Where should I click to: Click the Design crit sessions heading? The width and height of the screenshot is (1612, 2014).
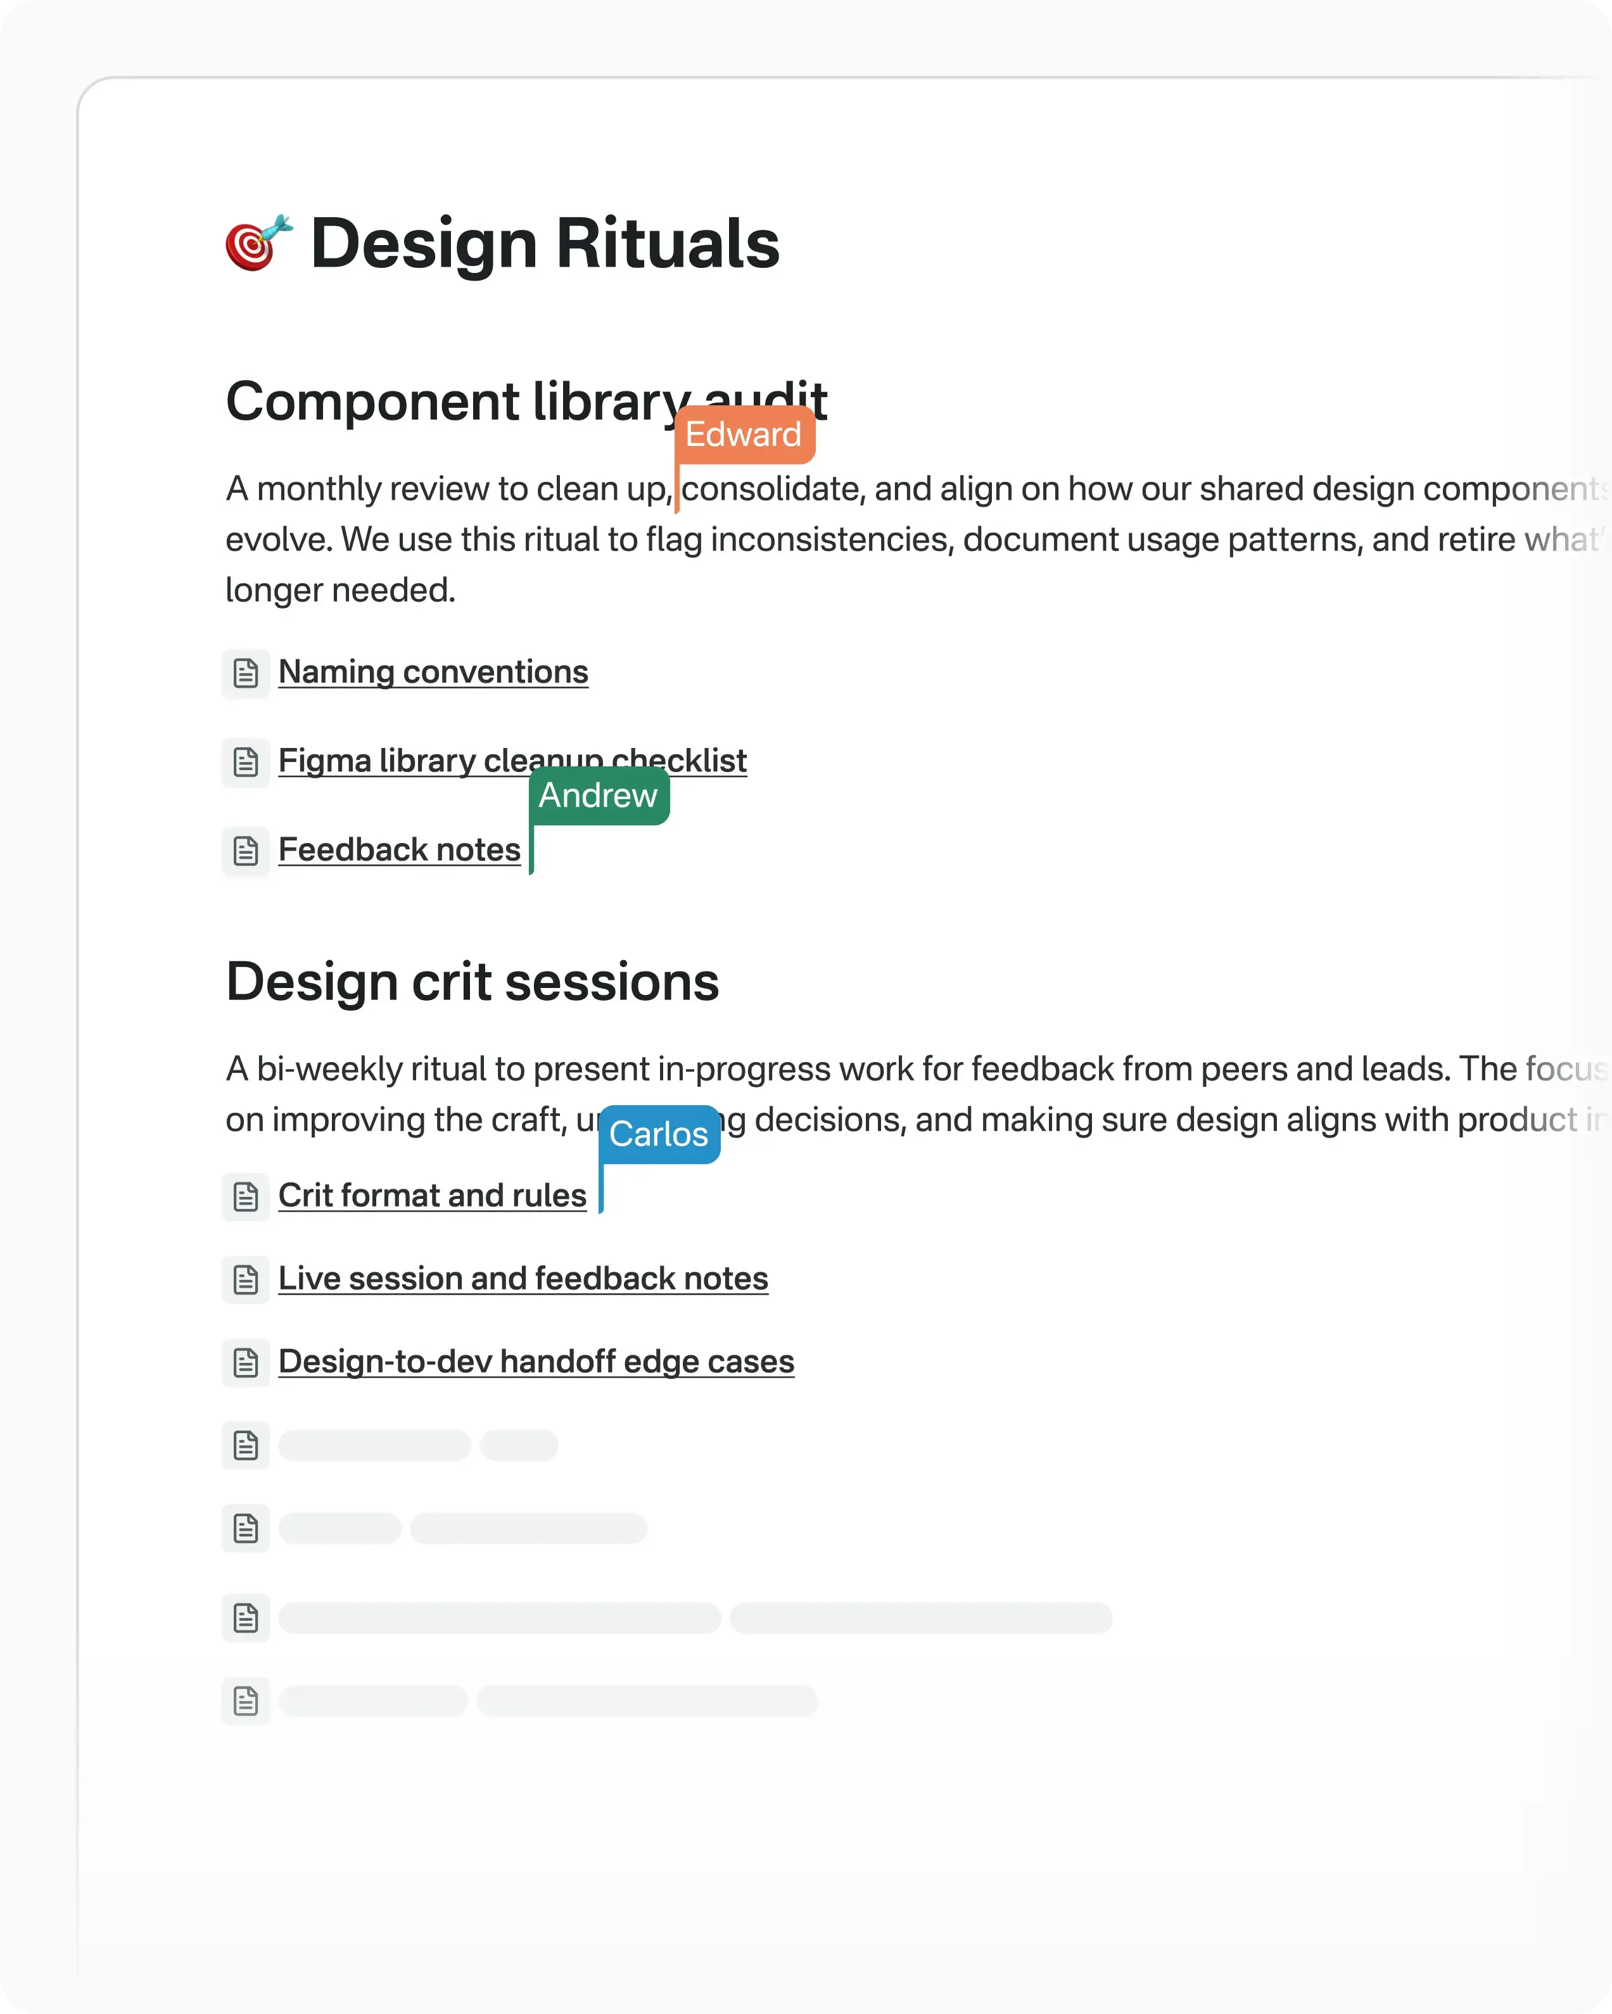coord(472,983)
